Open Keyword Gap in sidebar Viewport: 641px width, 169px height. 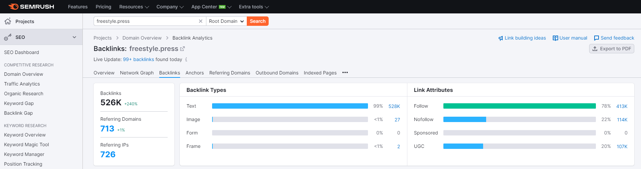point(19,103)
